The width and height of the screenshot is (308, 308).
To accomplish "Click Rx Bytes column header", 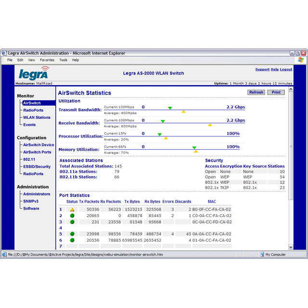I will [153, 202].
